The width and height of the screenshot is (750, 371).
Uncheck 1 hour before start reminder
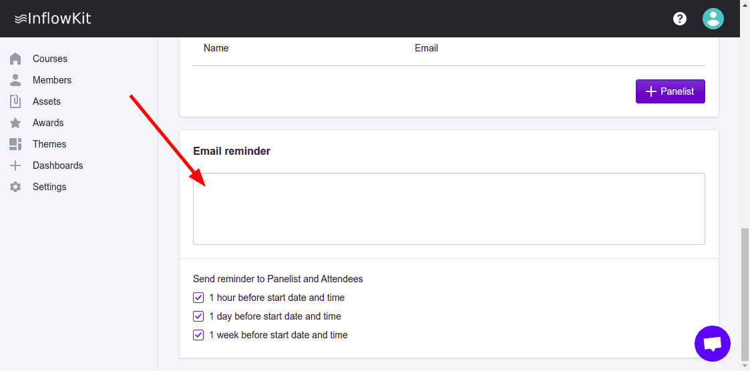[x=198, y=298]
